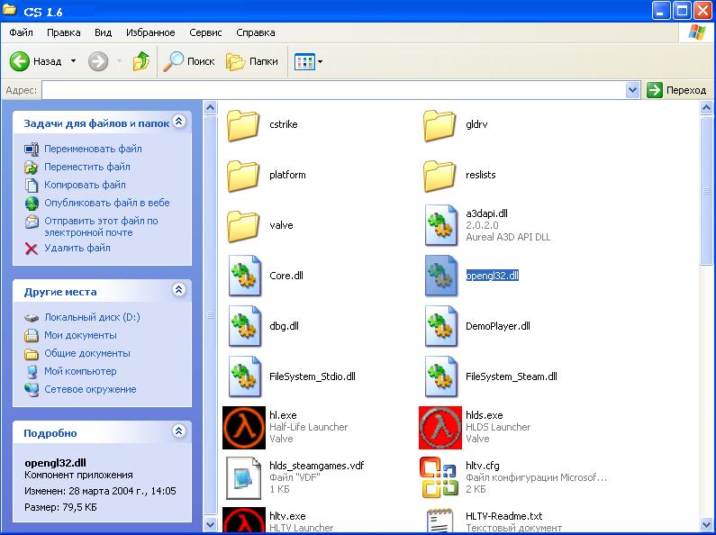Open the Forward history dropdown arrow
The height and width of the screenshot is (535, 716).
[x=119, y=61]
